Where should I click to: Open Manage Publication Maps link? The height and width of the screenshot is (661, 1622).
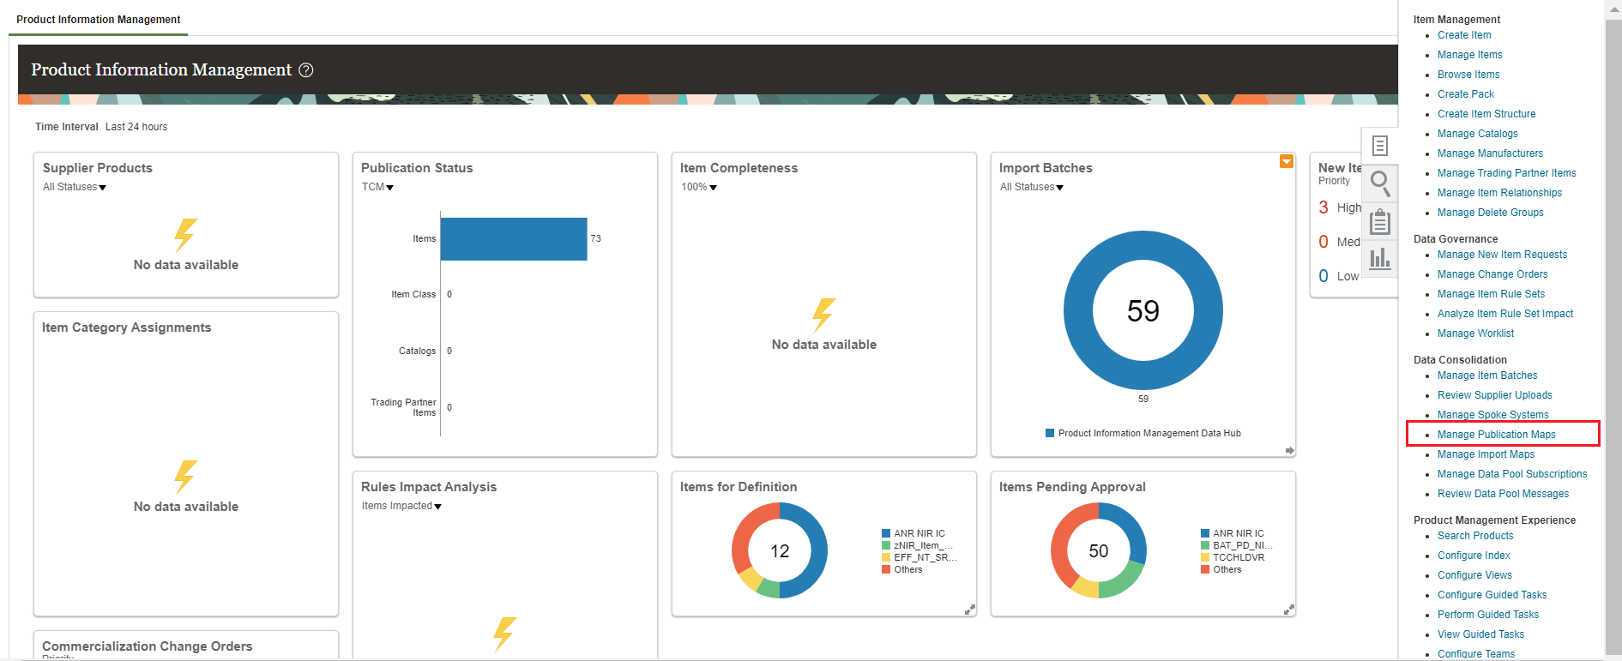click(x=1497, y=435)
